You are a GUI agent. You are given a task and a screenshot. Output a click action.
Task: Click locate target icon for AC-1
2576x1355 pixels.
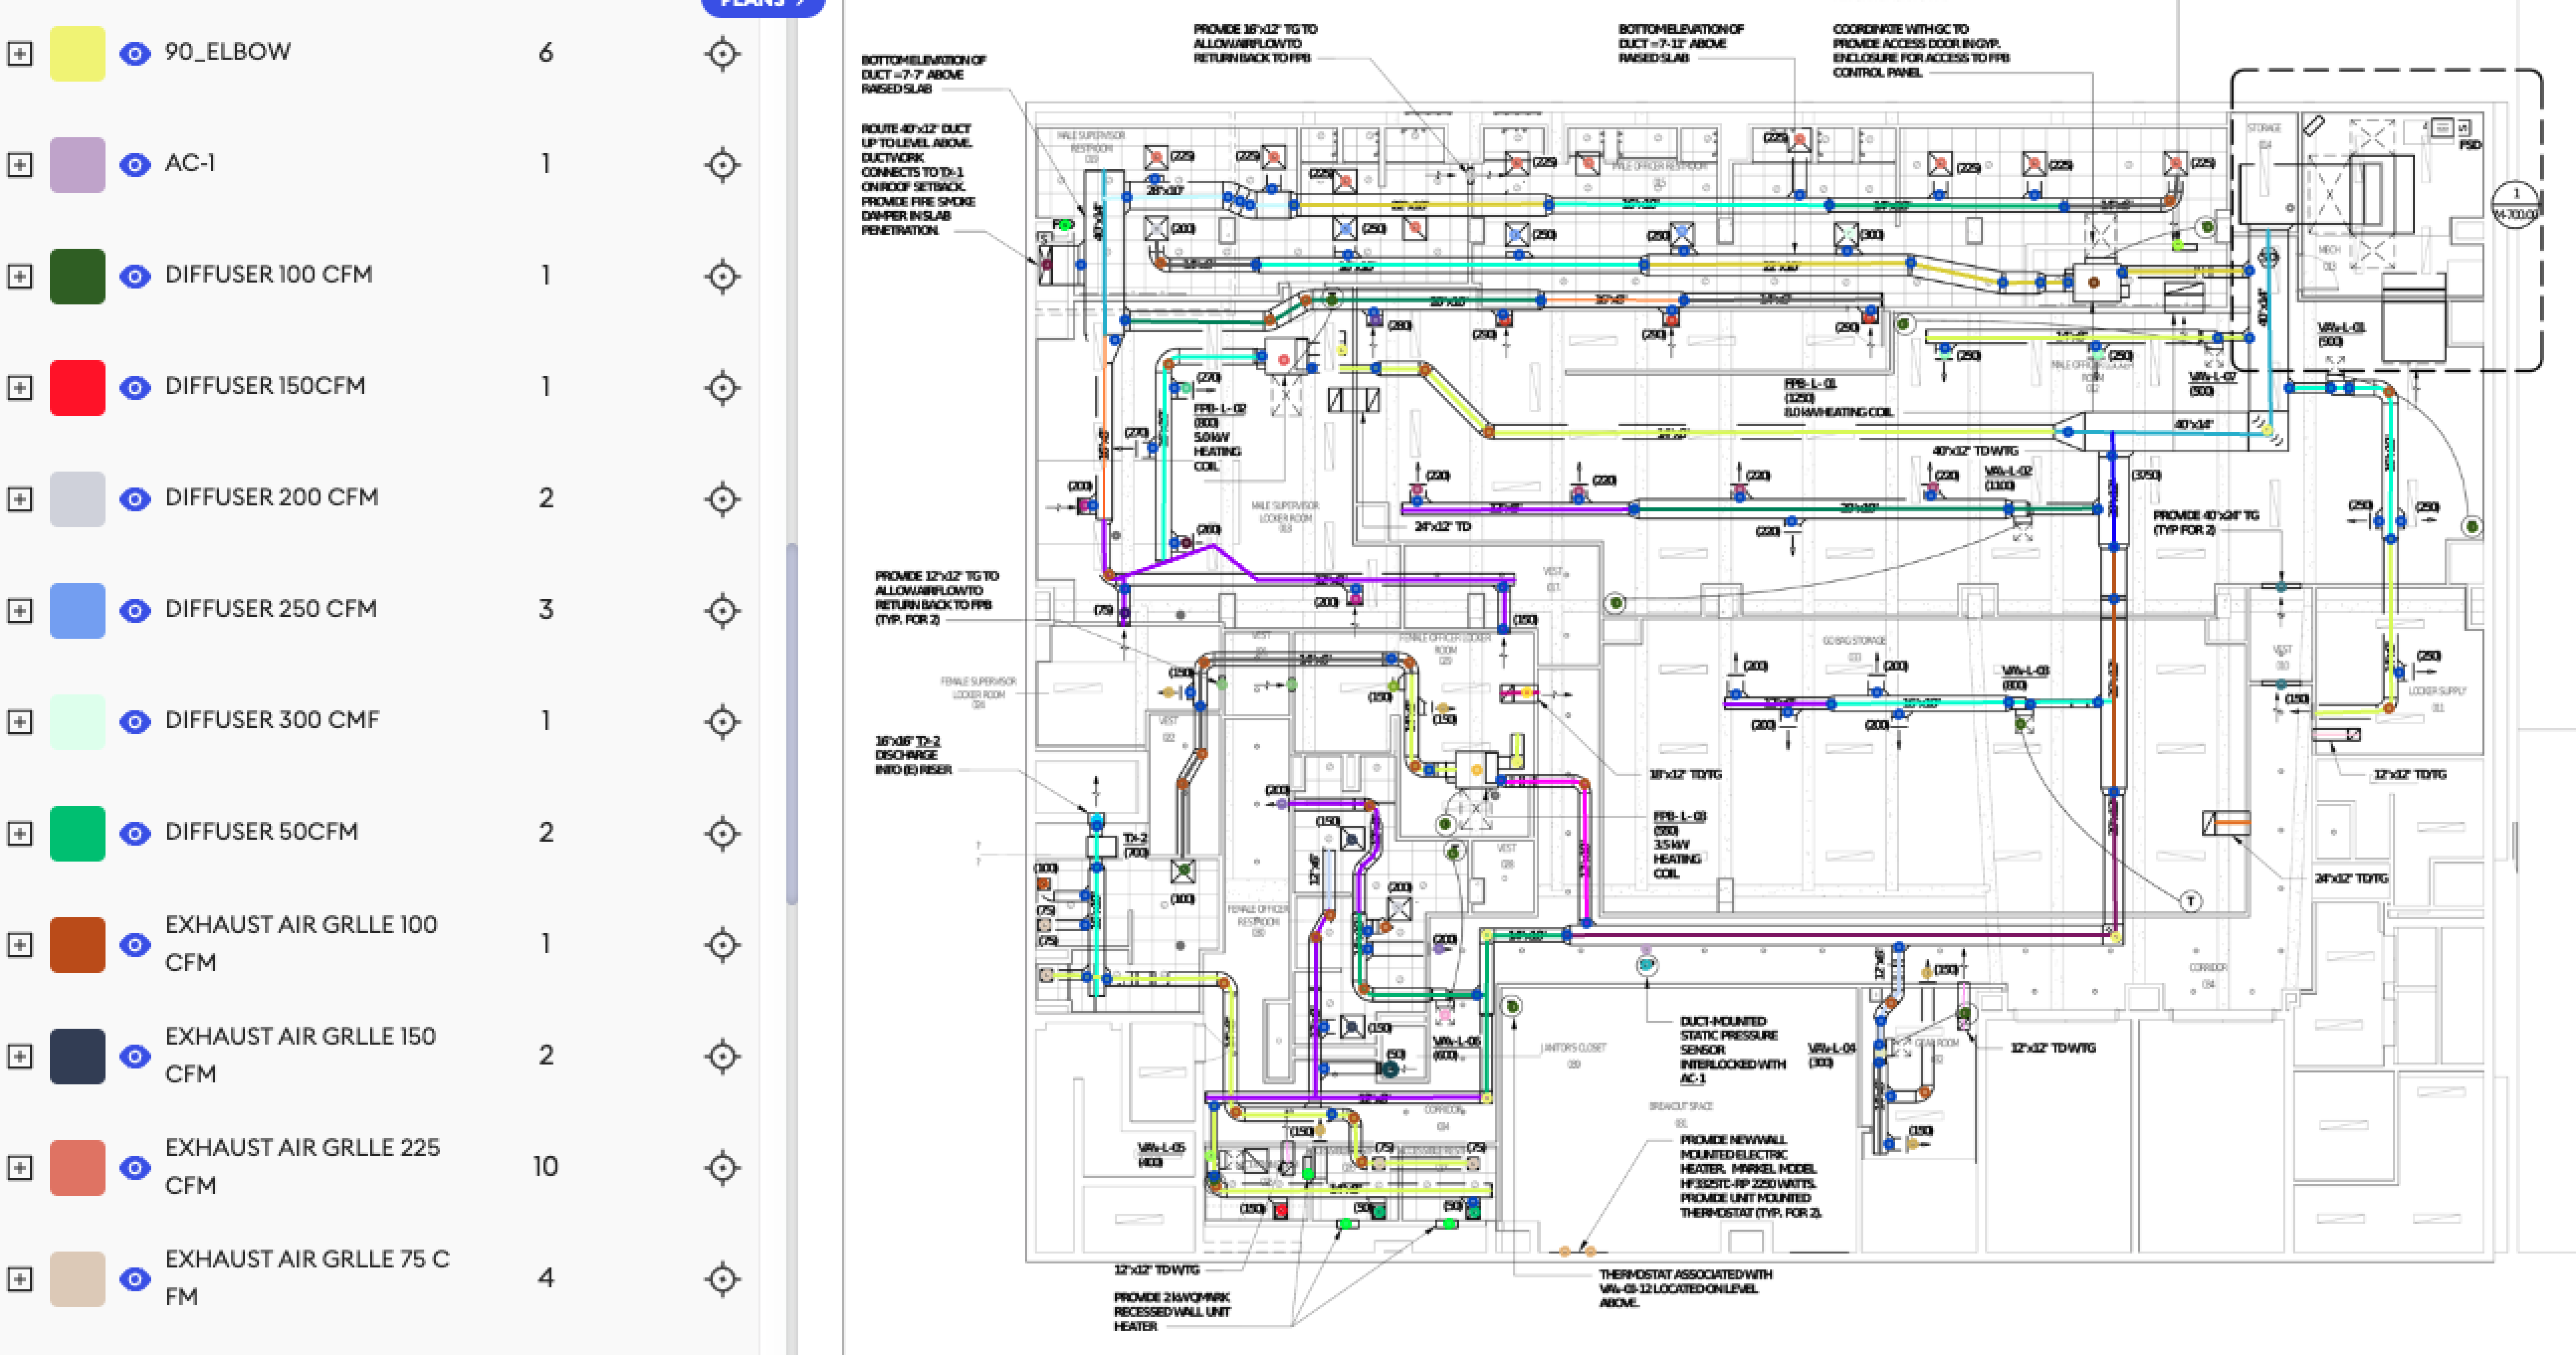tap(722, 164)
